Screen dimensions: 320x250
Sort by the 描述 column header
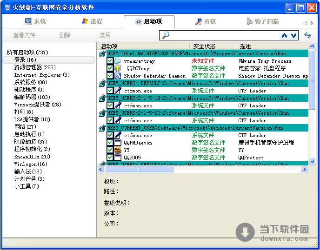click(x=272, y=46)
